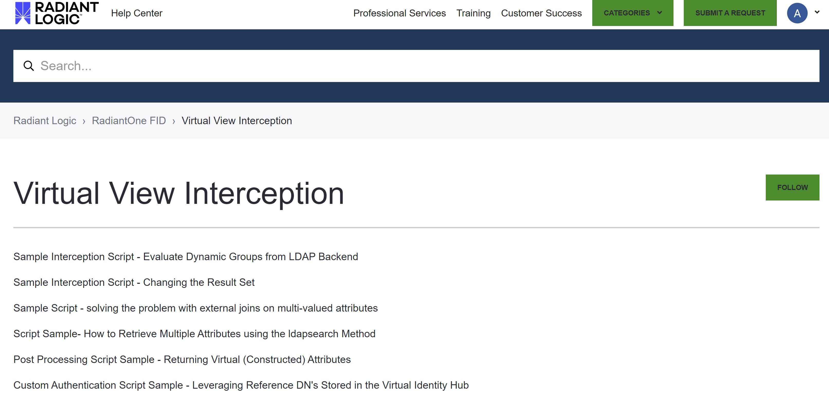Viewport: 829px width, 410px height.
Task: Open Customer Success link
Action: click(x=541, y=13)
